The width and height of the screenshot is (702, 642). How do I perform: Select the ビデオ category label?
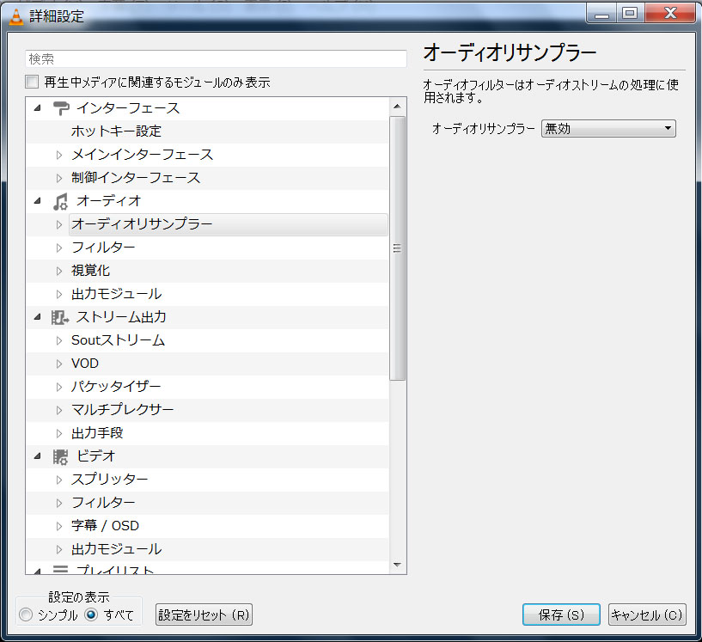96,456
